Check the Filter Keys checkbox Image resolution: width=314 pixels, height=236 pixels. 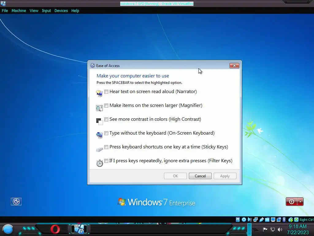[x=106, y=161]
